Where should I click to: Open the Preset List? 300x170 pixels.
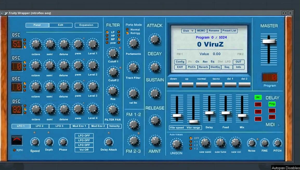click(229, 31)
